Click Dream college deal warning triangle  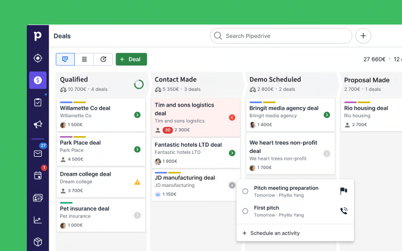(137, 182)
